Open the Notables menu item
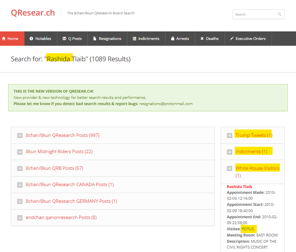The image size is (296, 252). coord(41,39)
